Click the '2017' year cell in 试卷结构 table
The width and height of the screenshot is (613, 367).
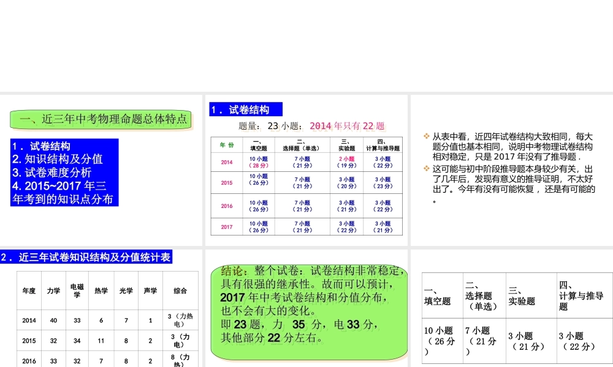tap(227, 226)
